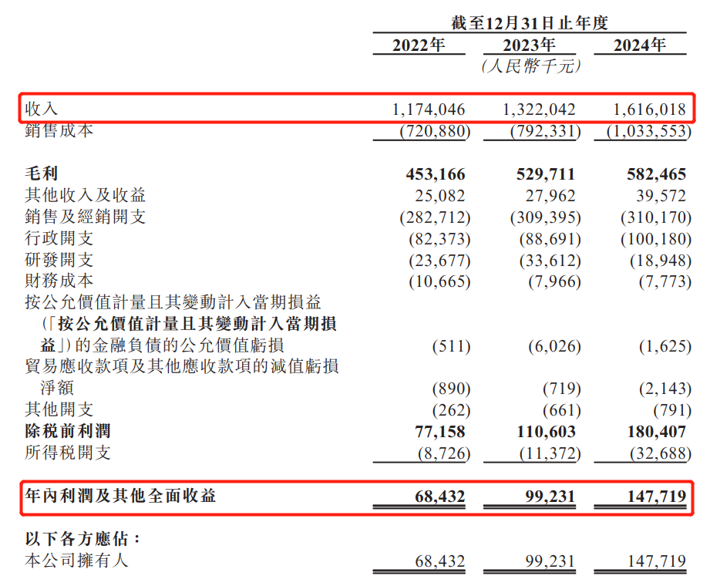Select the 所得稅開支 row label

click(68, 453)
